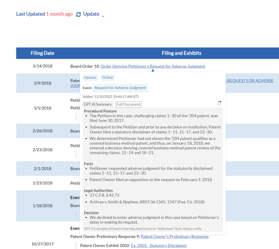Click the Decision heading in the summary

pyautogui.click(x=91, y=212)
